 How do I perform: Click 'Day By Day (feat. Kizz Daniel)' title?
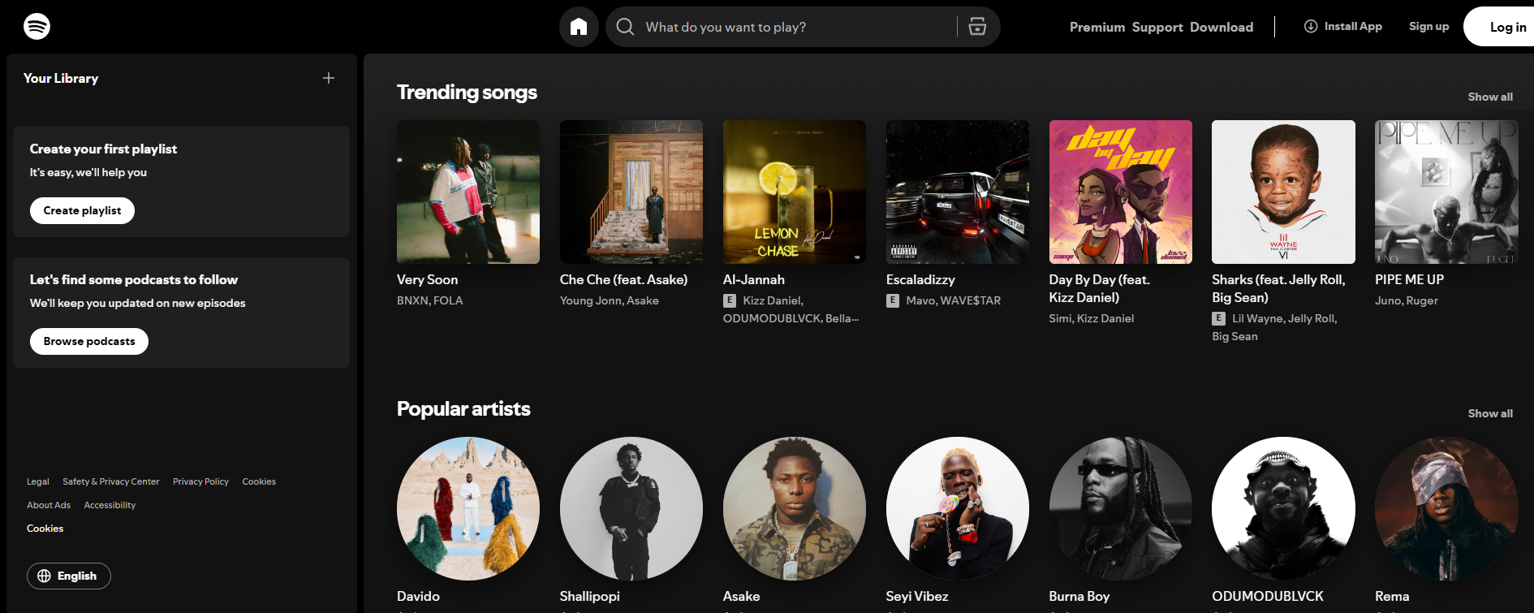(1100, 288)
